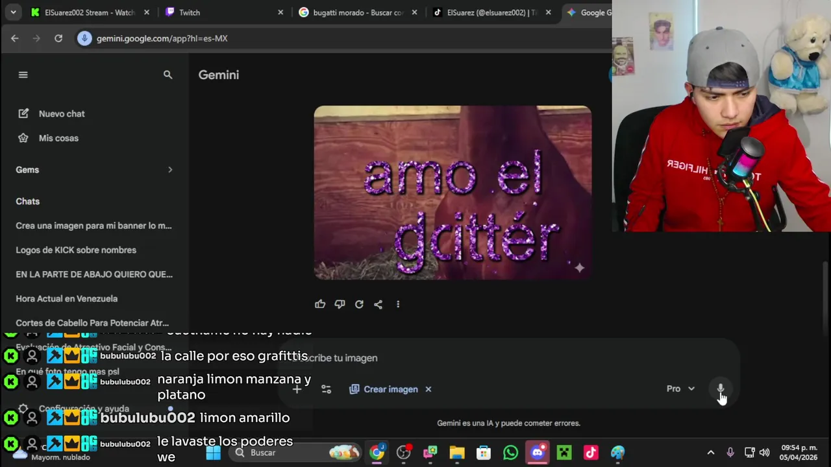Regenerate the response with the redo icon

[359, 304]
